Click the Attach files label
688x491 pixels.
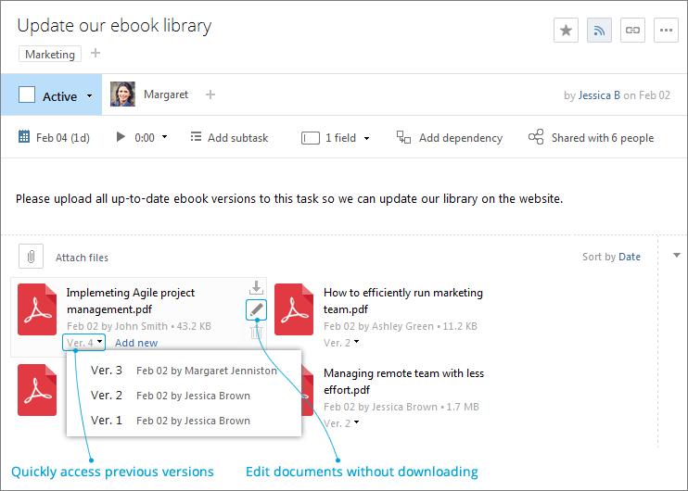(x=82, y=258)
